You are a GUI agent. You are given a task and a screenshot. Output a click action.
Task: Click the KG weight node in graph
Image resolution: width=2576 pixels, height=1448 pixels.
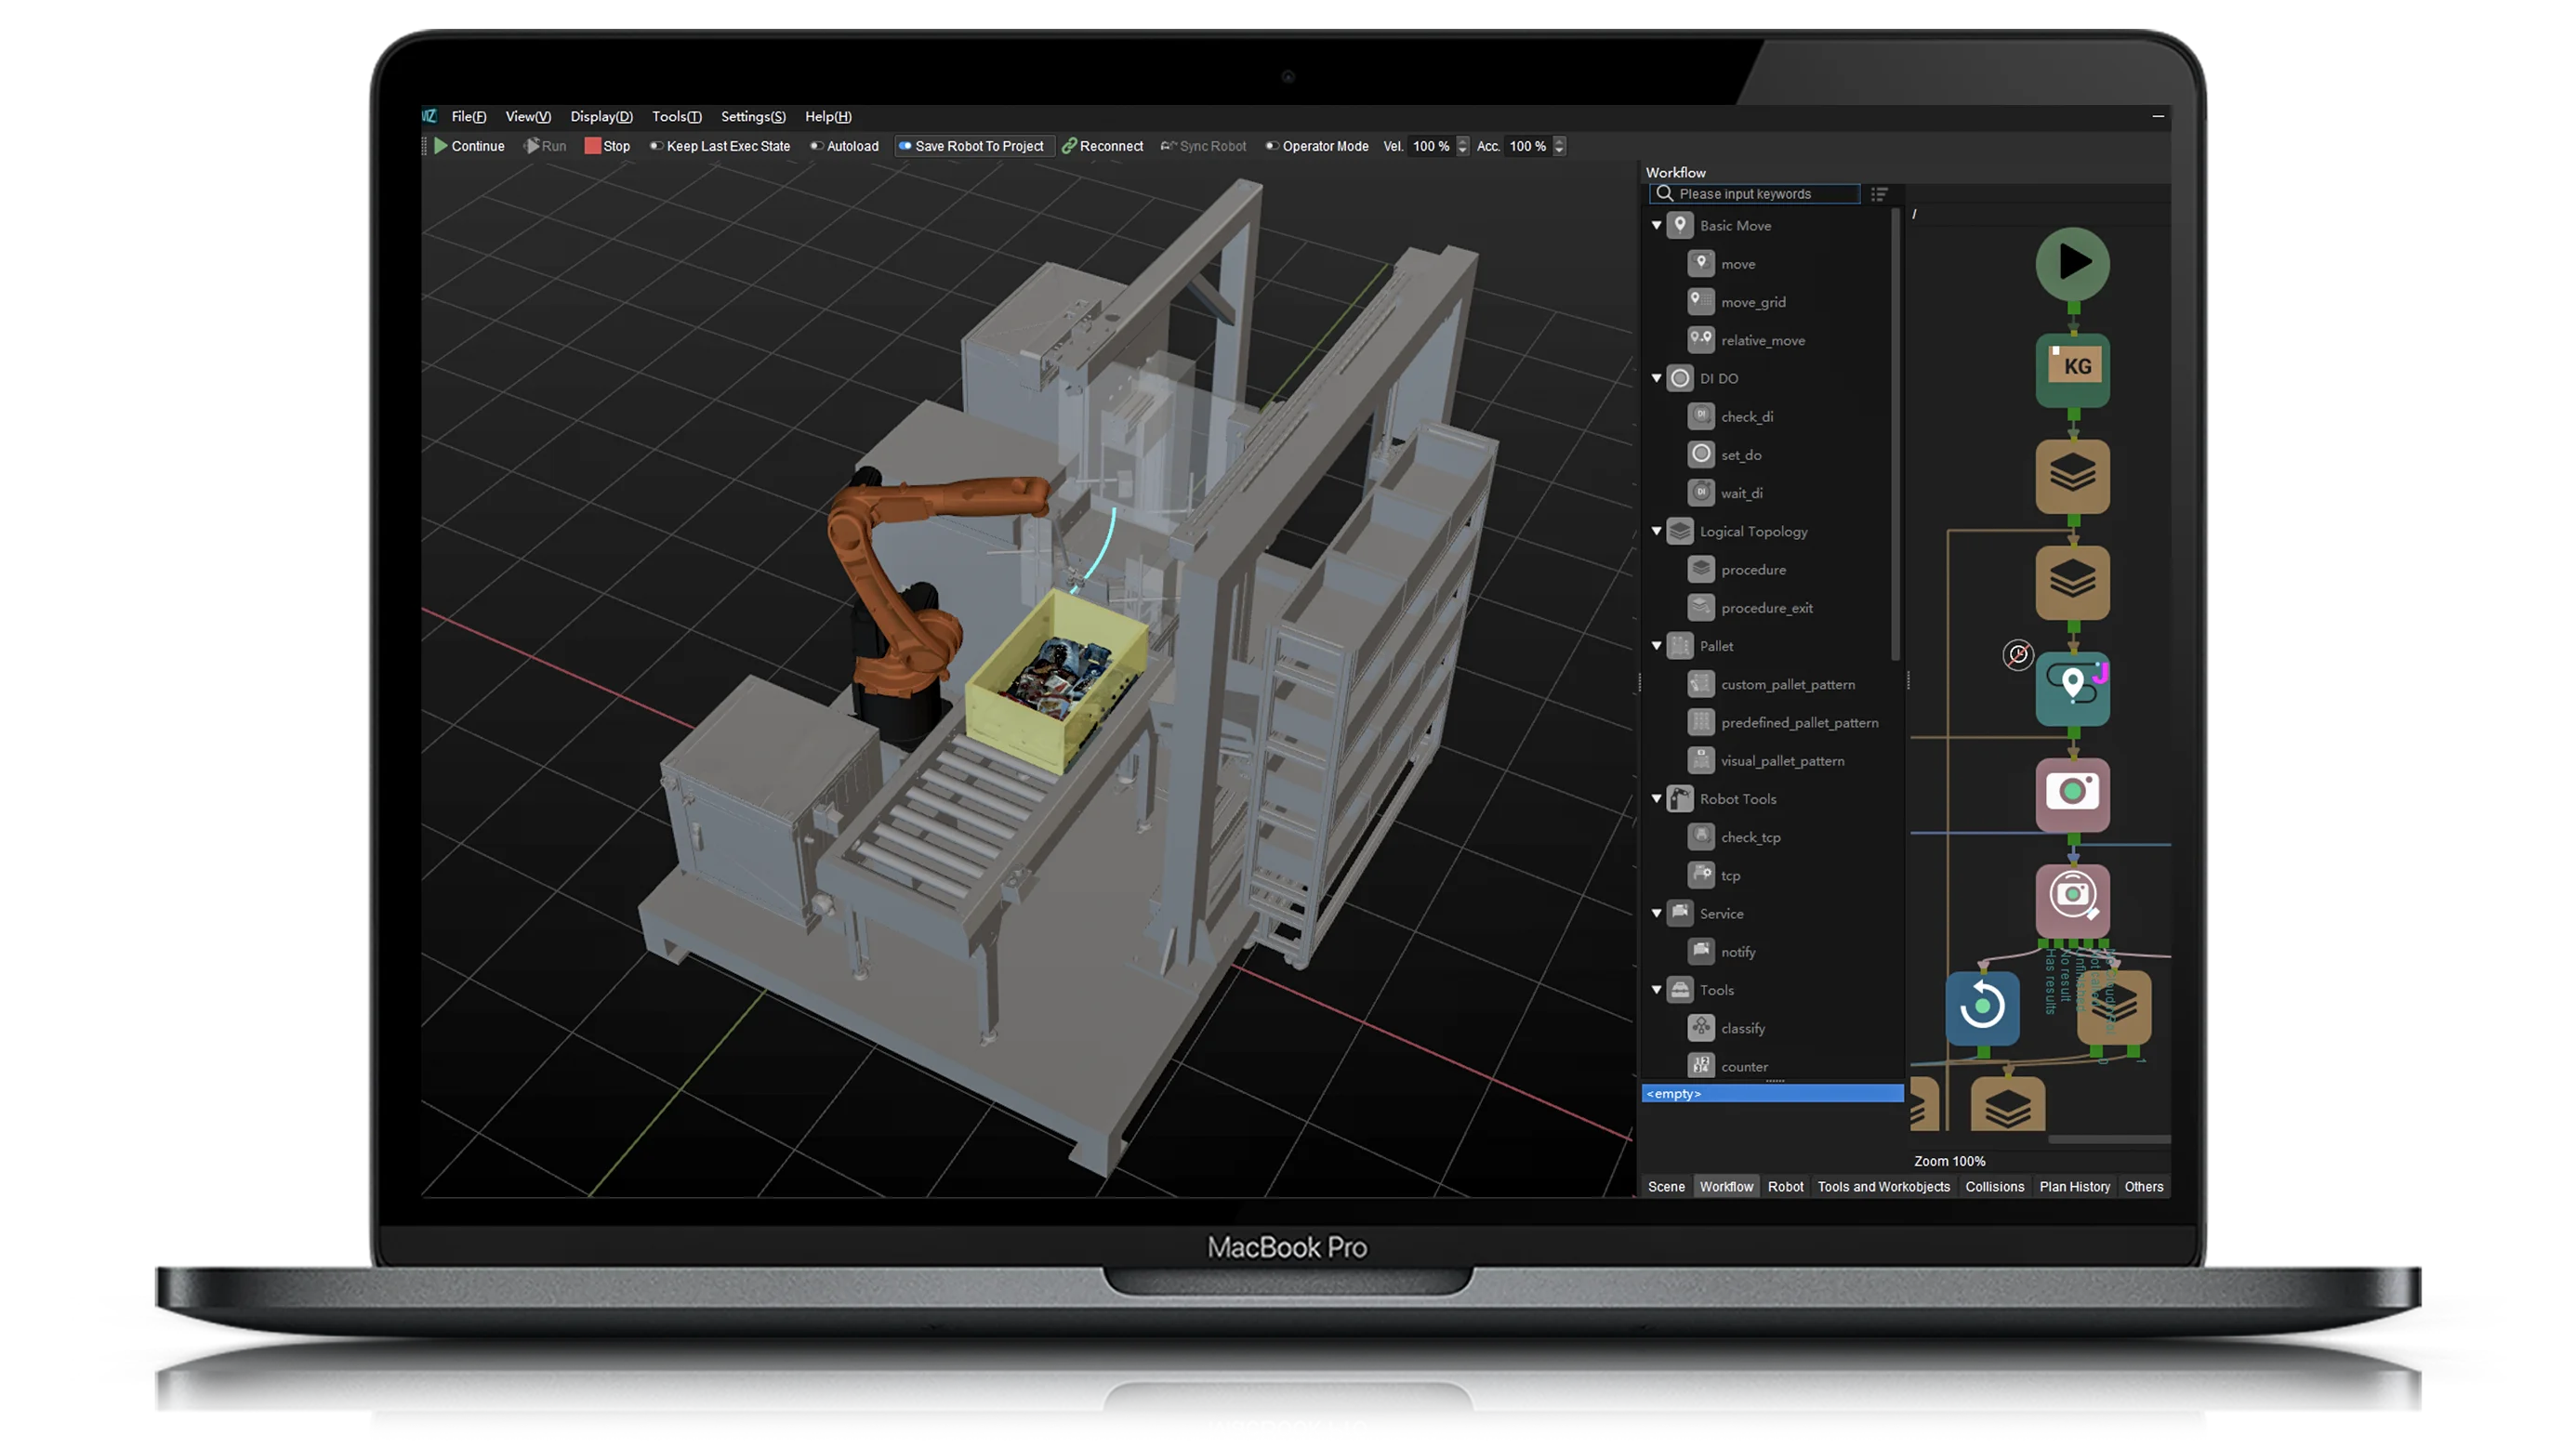point(2073,370)
